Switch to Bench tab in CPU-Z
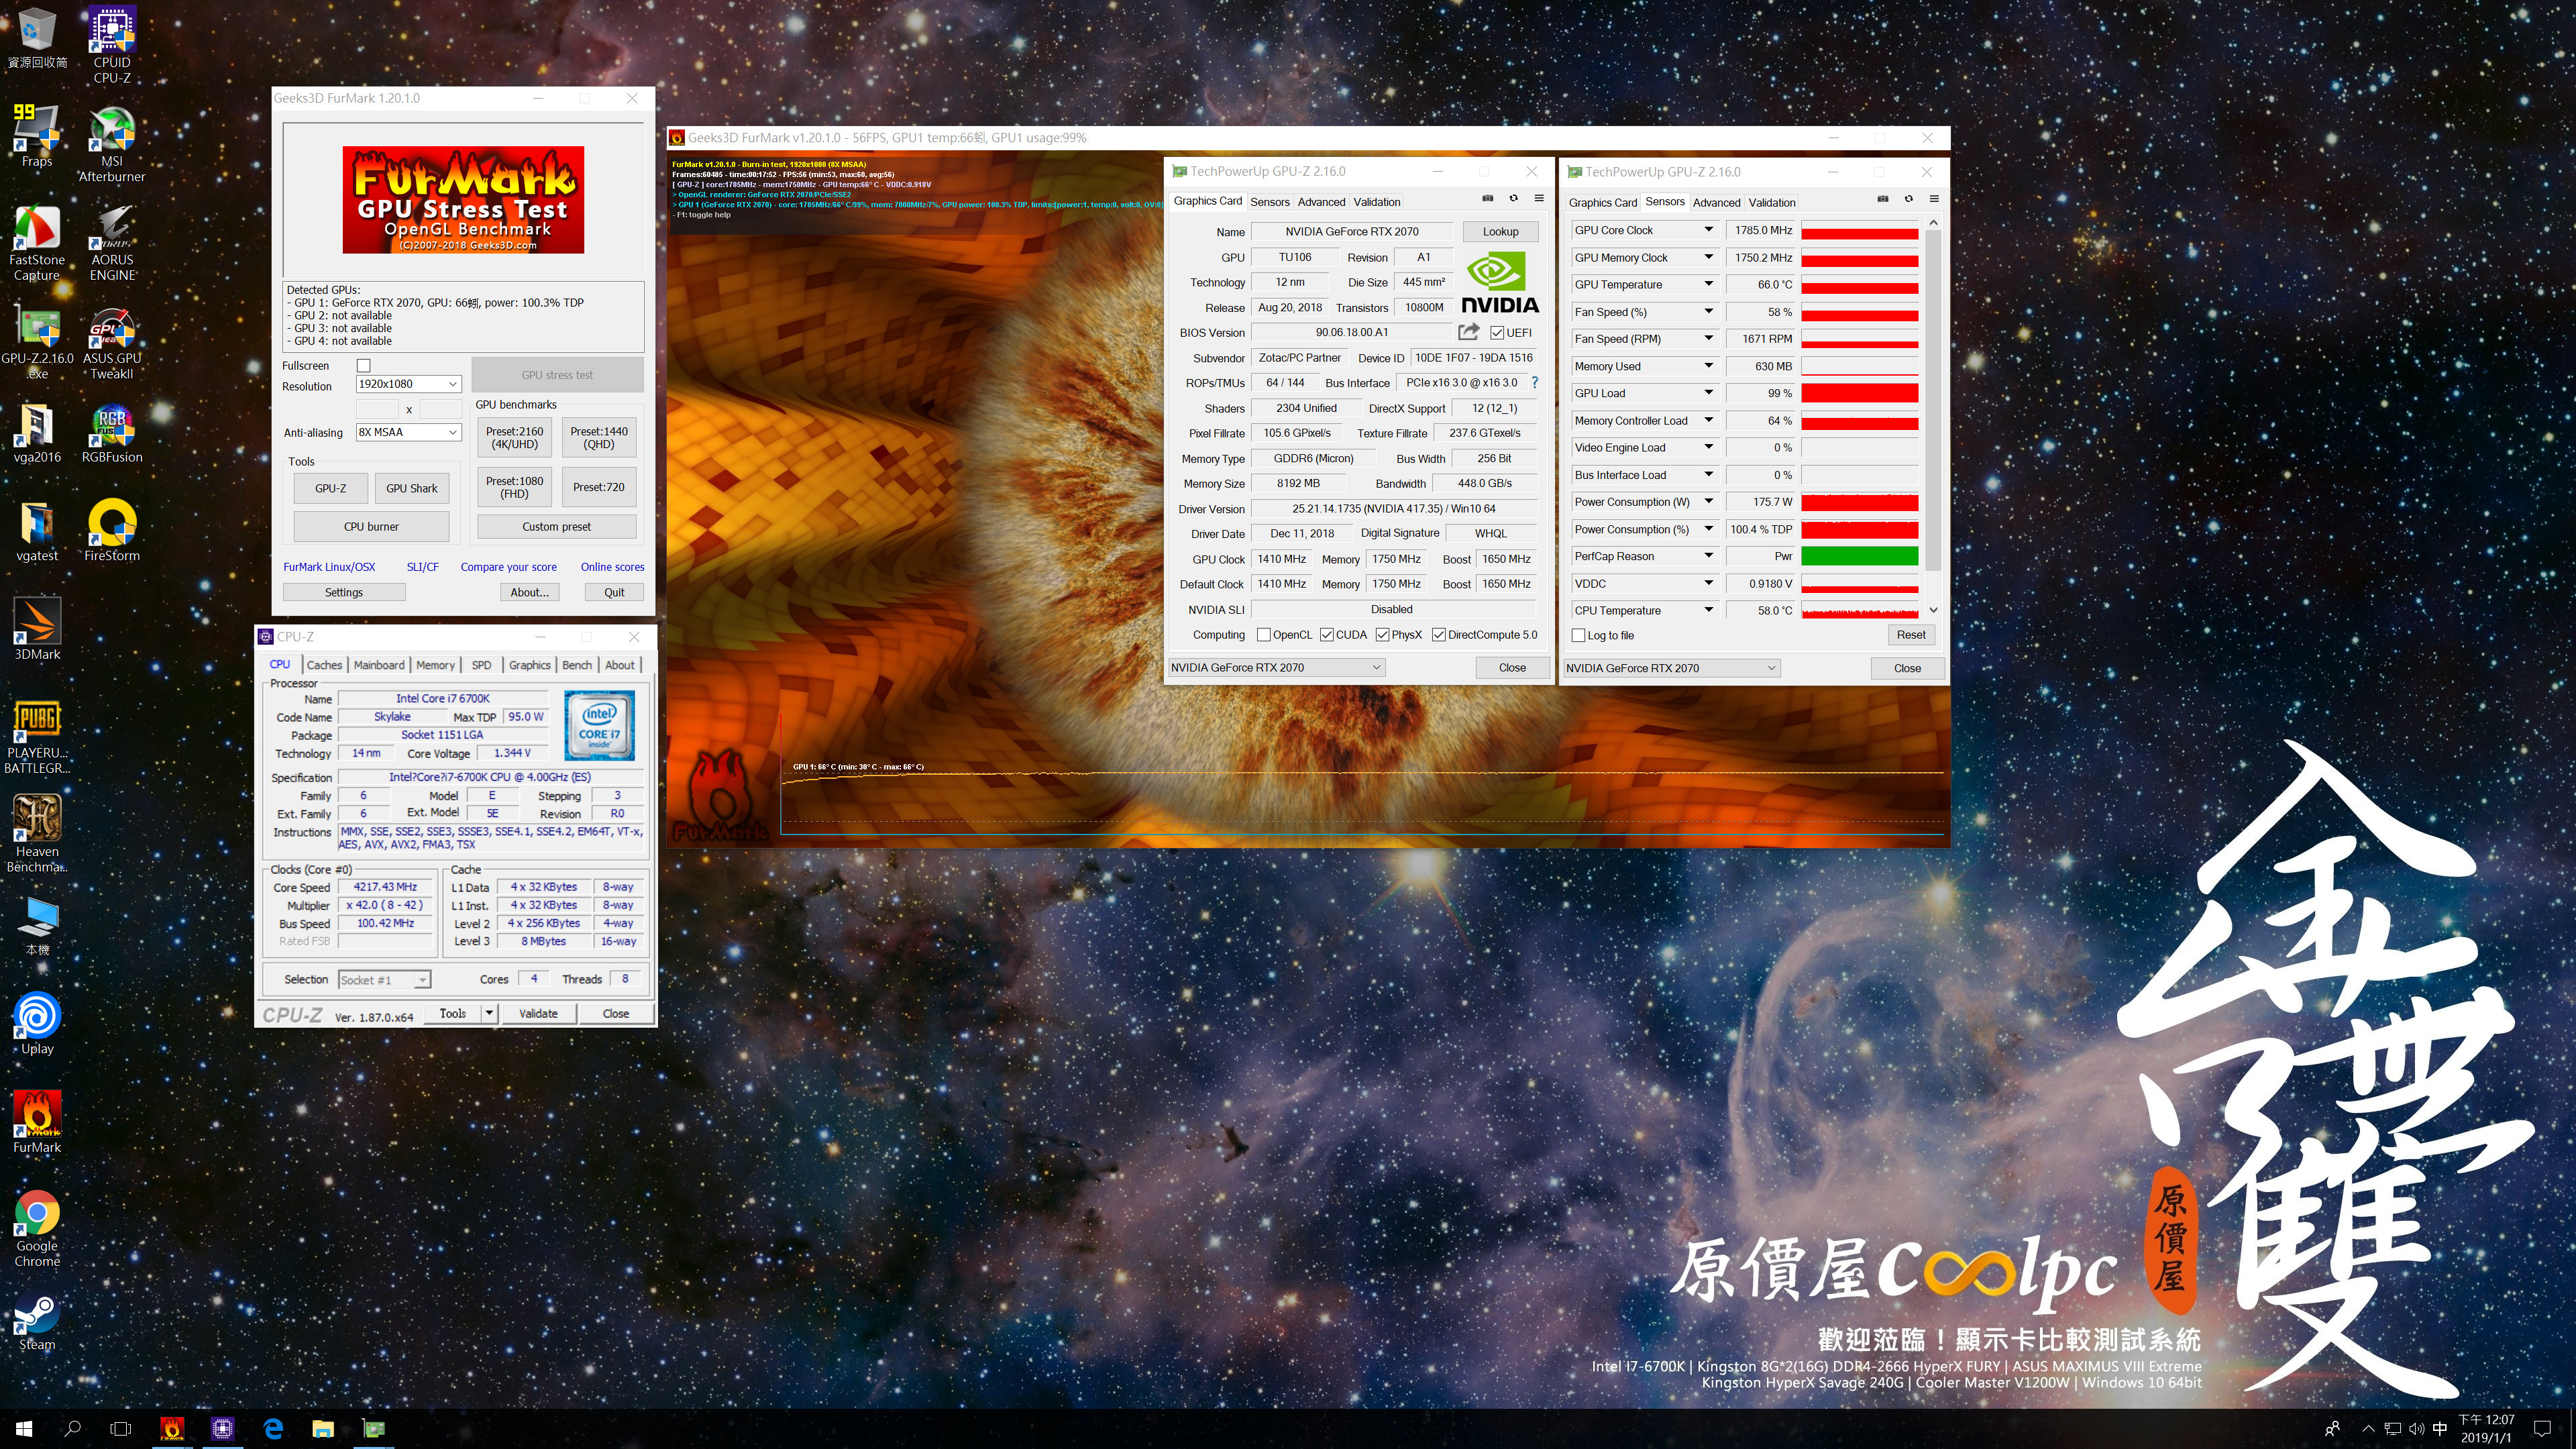This screenshot has height=1449, width=2576. pos(577,665)
